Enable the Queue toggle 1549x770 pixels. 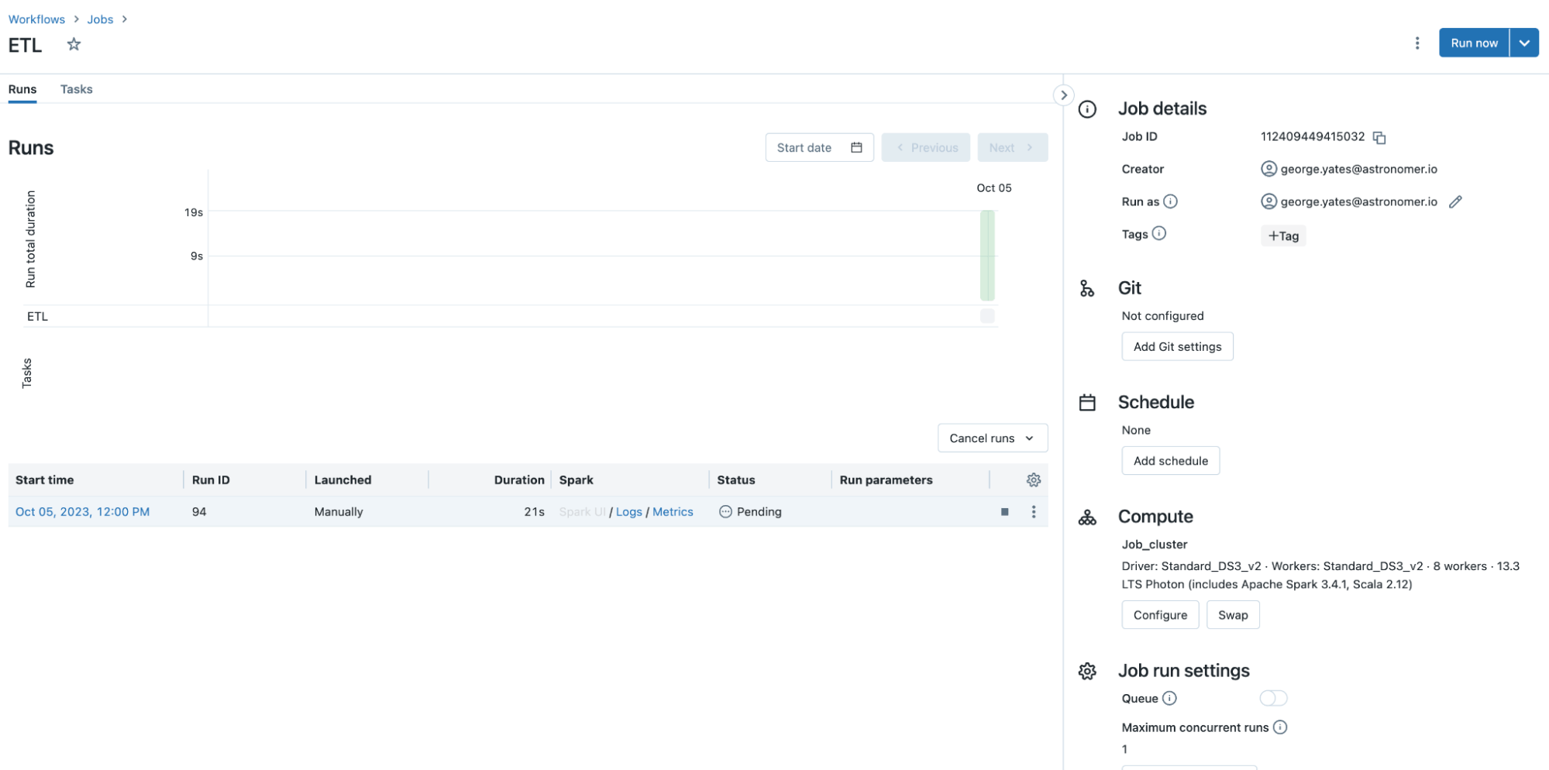coord(1272,699)
